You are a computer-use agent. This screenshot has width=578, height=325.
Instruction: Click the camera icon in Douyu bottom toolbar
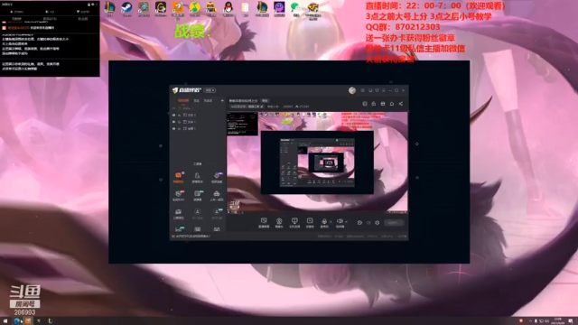[279, 222]
